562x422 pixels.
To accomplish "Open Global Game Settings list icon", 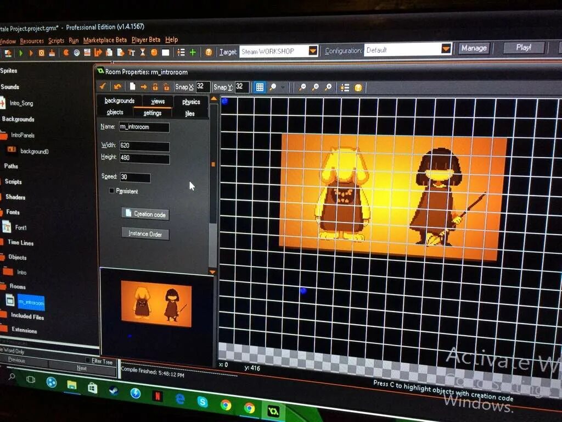I will pos(181,52).
